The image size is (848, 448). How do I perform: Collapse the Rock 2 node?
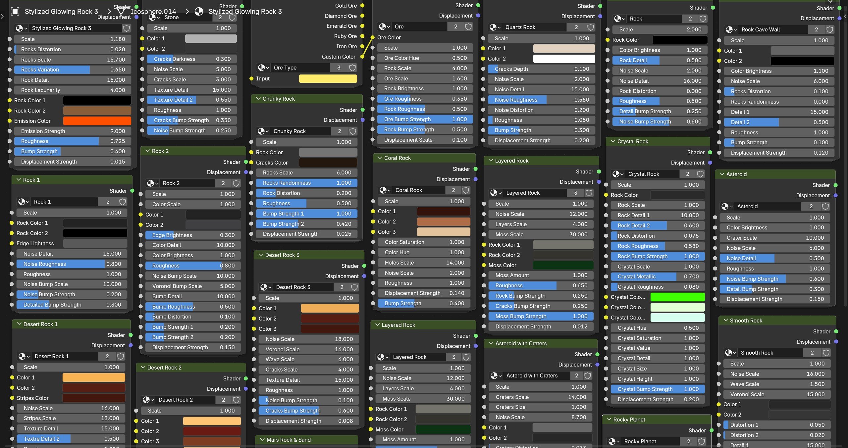(x=148, y=151)
